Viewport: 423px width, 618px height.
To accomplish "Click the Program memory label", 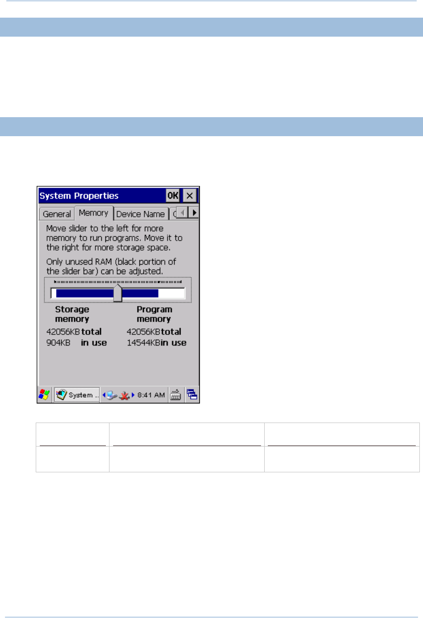I will point(154,314).
